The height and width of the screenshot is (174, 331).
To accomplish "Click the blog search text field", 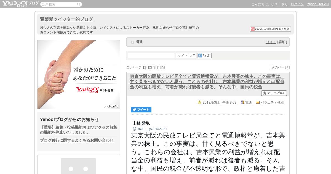I will click(x=151, y=56).
